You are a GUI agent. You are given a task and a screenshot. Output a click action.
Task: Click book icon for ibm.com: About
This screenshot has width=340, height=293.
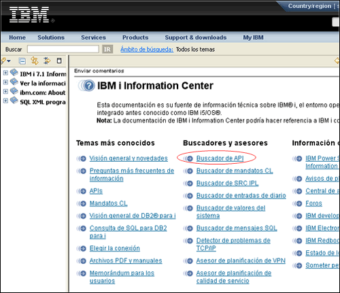[14, 91]
